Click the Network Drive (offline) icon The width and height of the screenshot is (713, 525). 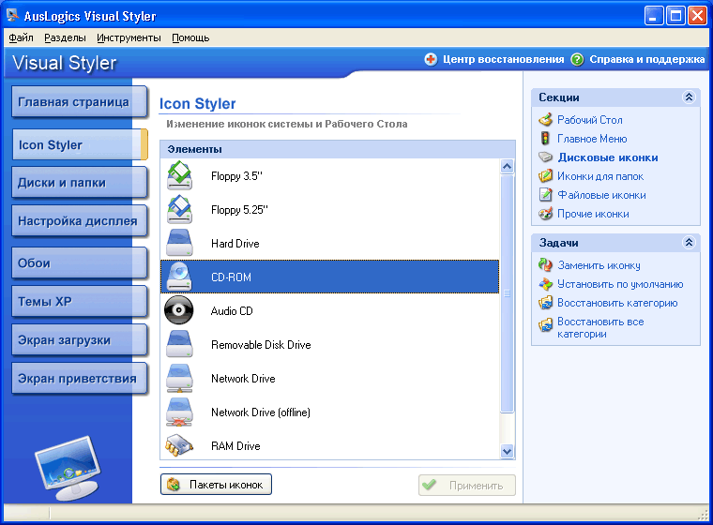coord(179,412)
